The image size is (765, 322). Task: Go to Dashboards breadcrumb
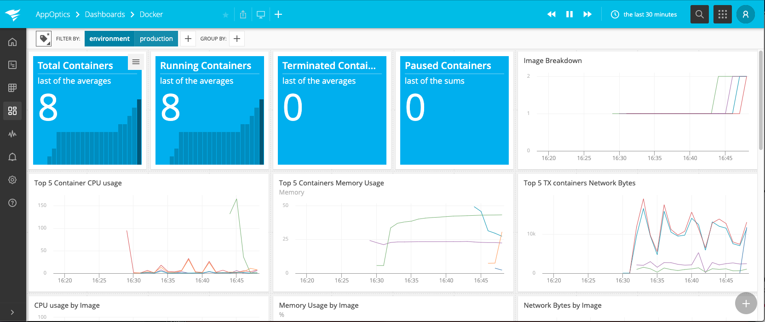point(105,14)
